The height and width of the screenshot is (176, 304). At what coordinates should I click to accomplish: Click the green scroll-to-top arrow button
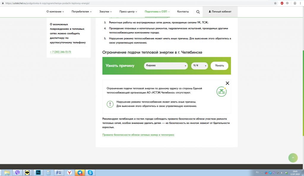[293, 158]
